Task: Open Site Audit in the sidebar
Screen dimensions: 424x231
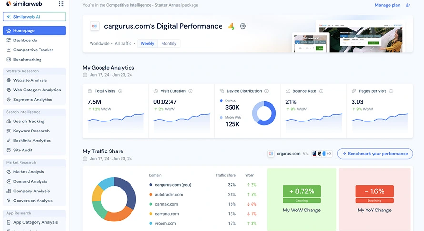Action: pyautogui.click(x=23, y=150)
